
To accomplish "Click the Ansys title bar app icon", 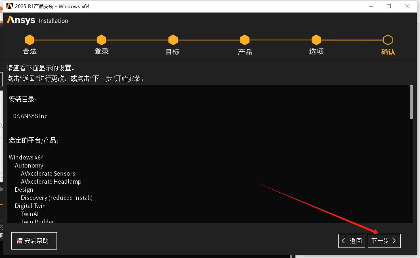I will coord(10,6).
